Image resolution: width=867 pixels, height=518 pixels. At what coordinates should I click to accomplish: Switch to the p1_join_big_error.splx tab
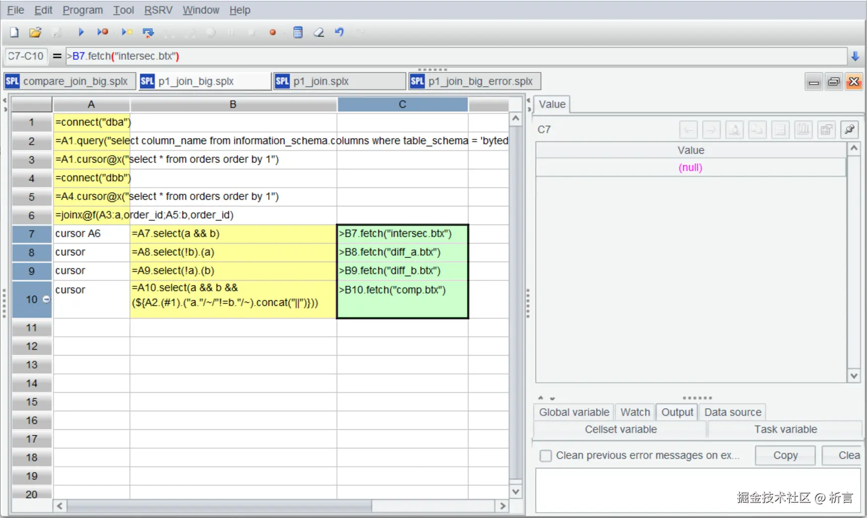tap(474, 81)
